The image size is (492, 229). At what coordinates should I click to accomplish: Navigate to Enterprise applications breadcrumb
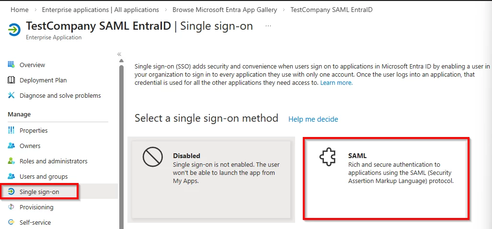click(100, 10)
